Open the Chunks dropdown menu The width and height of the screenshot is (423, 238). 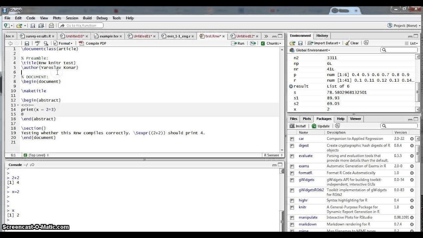point(271,43)
